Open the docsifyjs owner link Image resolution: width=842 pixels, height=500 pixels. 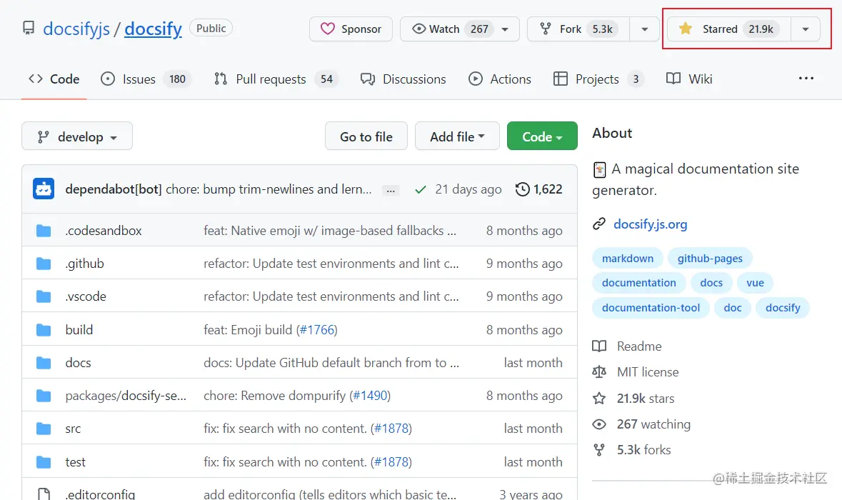coord(76,29)
